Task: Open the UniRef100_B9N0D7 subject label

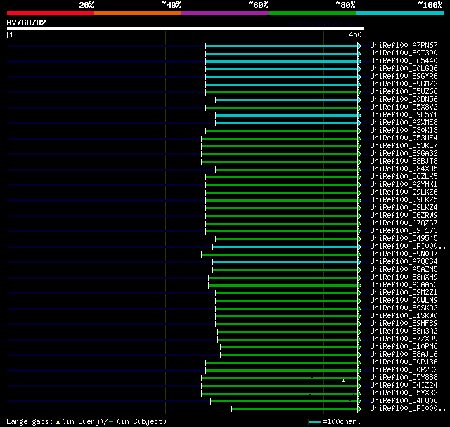Action: 404,254
